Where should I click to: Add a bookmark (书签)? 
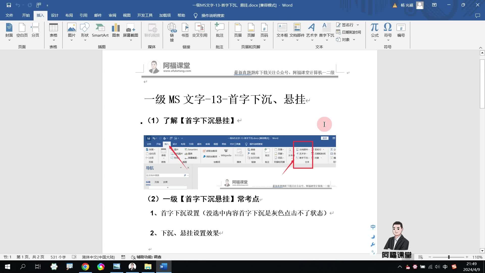tap(185, 30)
